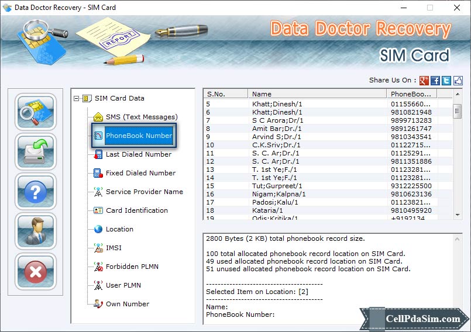The image size is (471, 332).
Task: Click the SIM Card Data root icon
Action: click(87, 98)
